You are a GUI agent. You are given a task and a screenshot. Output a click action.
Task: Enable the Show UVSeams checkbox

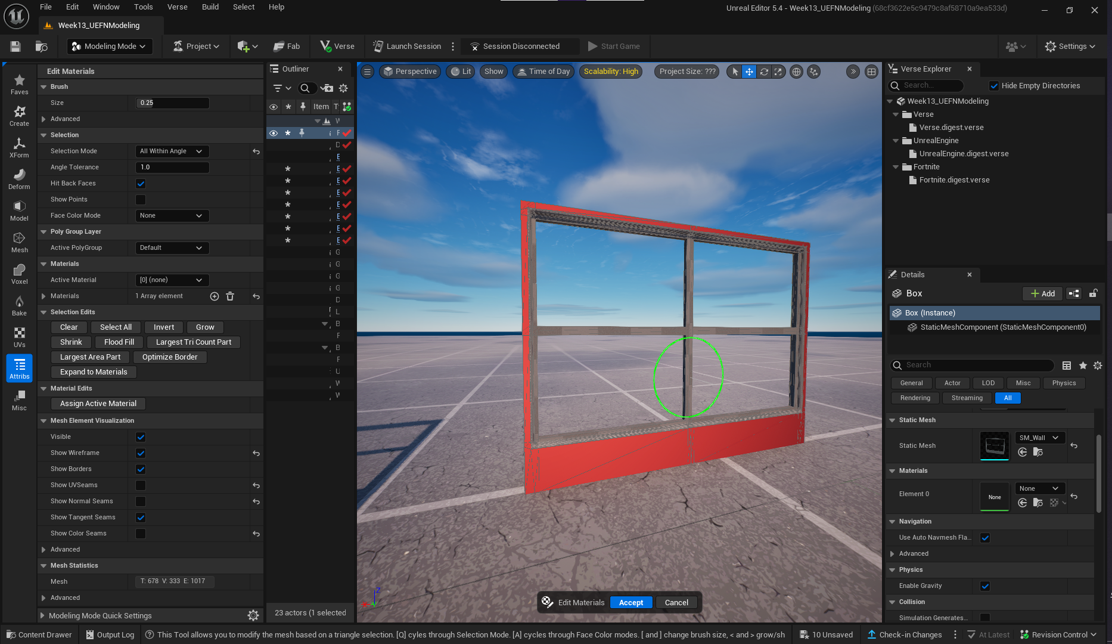pyautogui.click(x=141, y=485)
